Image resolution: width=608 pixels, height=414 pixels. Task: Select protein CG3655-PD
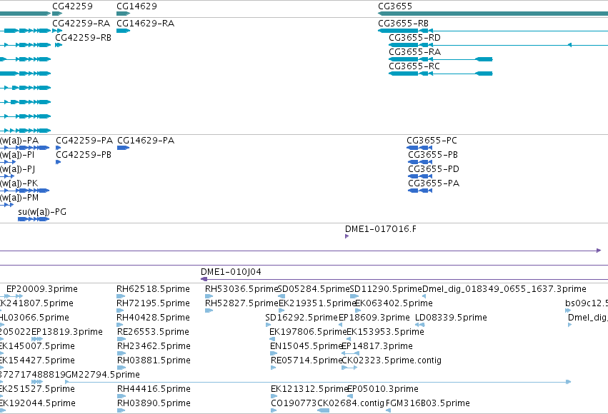click(434, 169)
